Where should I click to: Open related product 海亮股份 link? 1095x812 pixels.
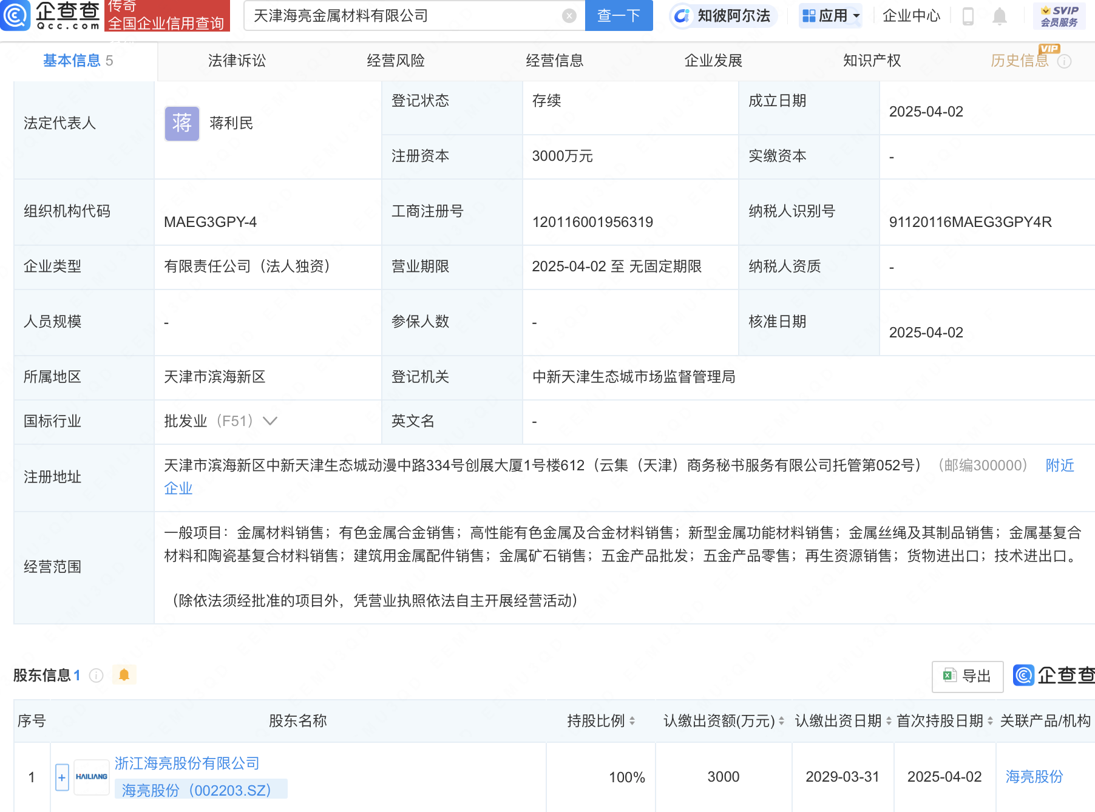[x=1034, y=777]
